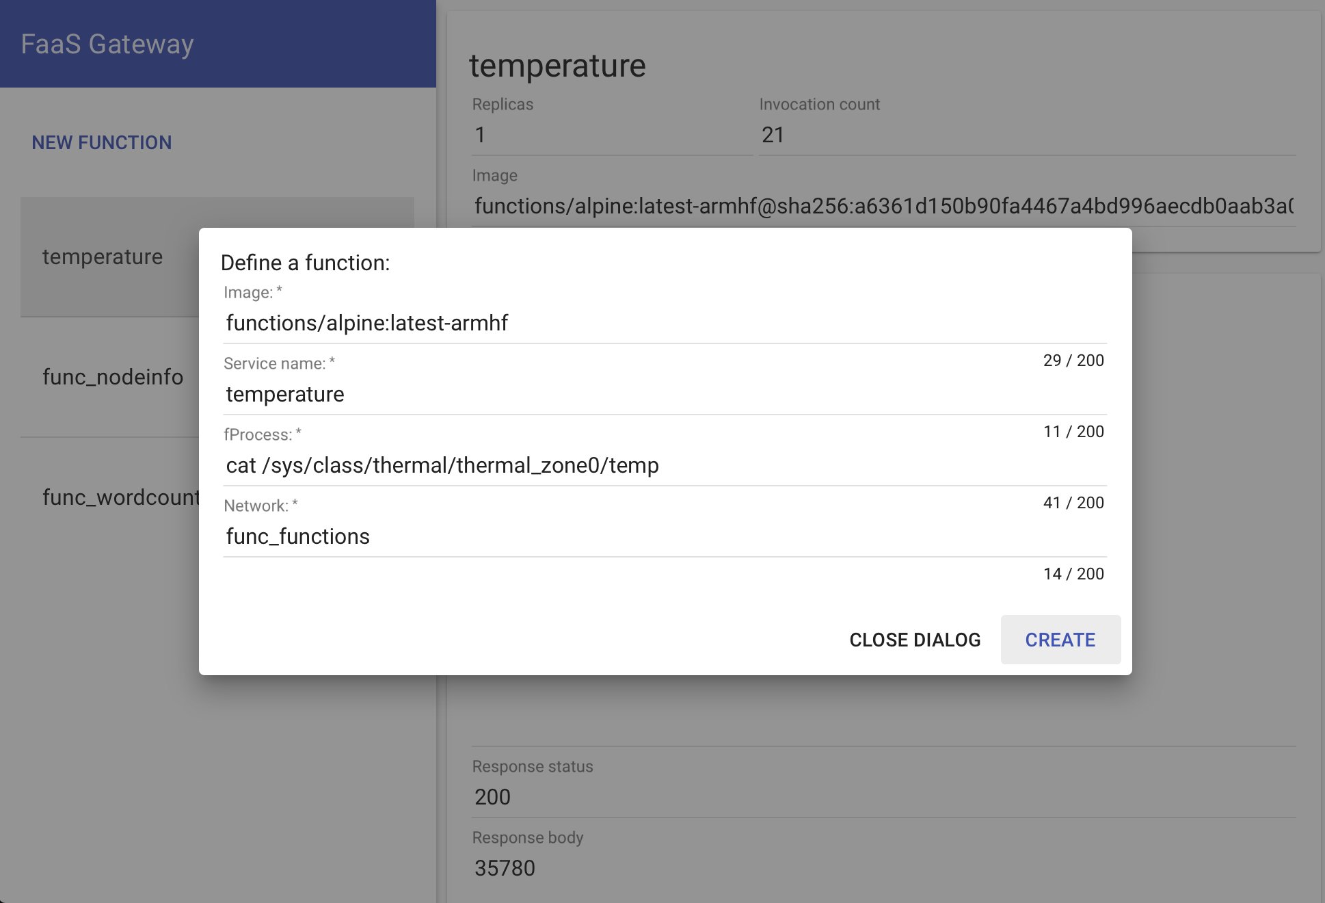
Task: Select temperature in the function list
Action: point(103,257)
